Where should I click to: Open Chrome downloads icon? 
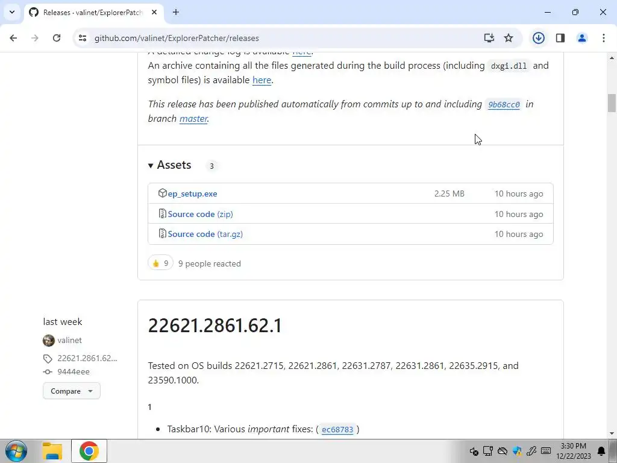click(x=538, y=38)
